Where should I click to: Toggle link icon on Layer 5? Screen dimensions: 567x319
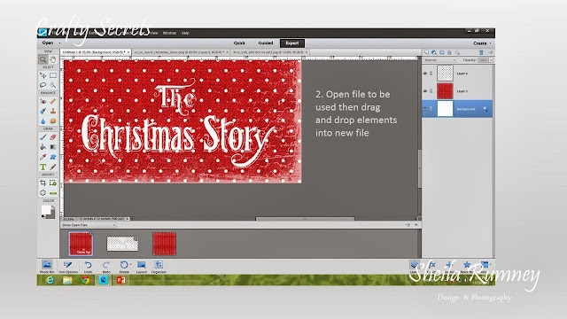[431, 91]
